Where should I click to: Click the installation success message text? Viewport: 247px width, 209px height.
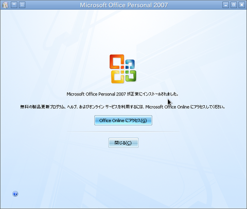(x=122, y=94)
